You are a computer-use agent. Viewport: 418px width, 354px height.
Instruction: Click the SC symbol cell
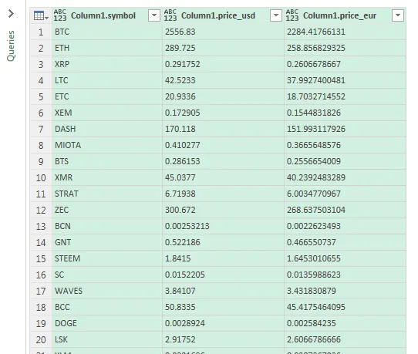(x=107, y=275)
